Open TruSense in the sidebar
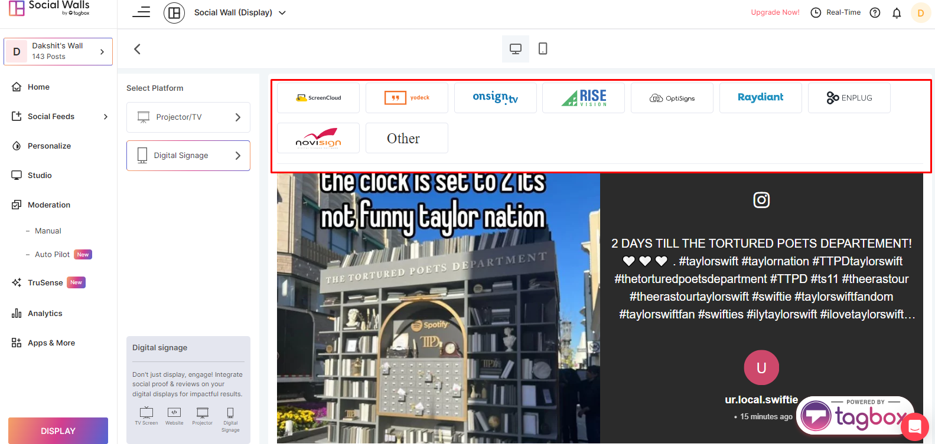The width and height of the screenshot is (935, 444). (x=45, y=282)
